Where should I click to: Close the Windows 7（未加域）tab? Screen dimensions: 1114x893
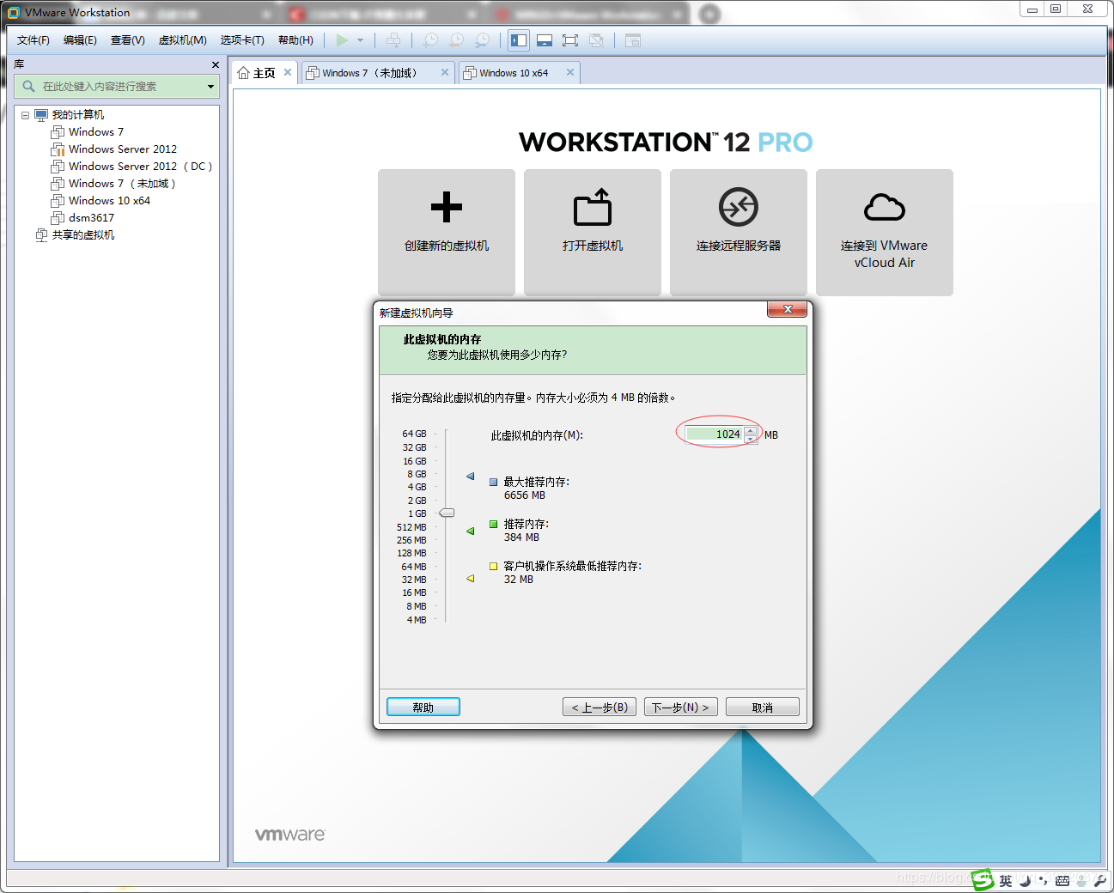(x=445, y=72)
